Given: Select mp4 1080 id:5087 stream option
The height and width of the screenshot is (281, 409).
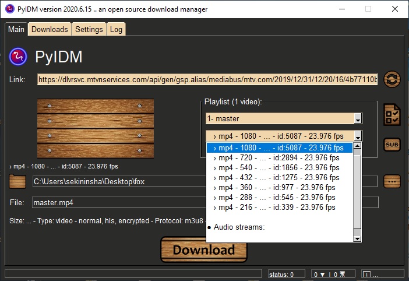Looking at the screenshot, I should [x=279, y=147].
